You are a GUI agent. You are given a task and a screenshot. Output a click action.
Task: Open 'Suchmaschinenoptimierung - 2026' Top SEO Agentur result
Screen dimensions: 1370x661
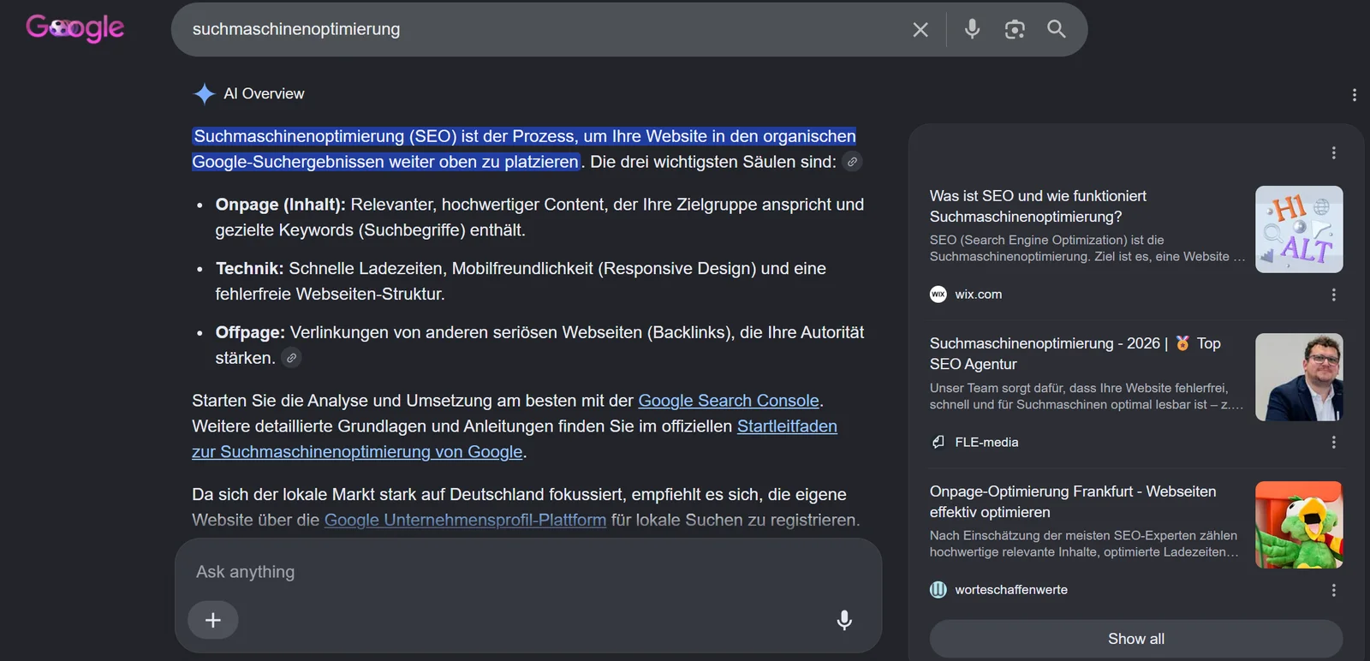click(x=1075, y=354)
